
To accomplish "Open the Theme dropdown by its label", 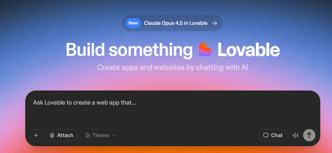I will click(101, 135).
